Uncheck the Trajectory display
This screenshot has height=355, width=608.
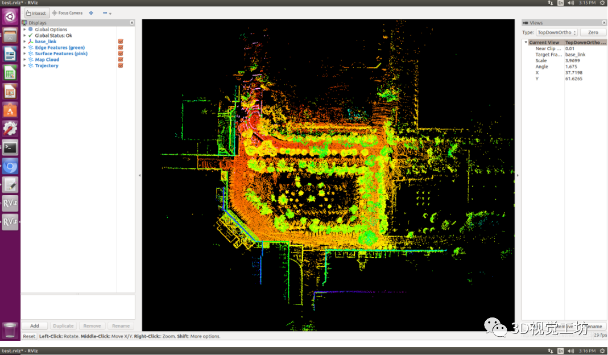pyautogui.click(x=120, y=65)
